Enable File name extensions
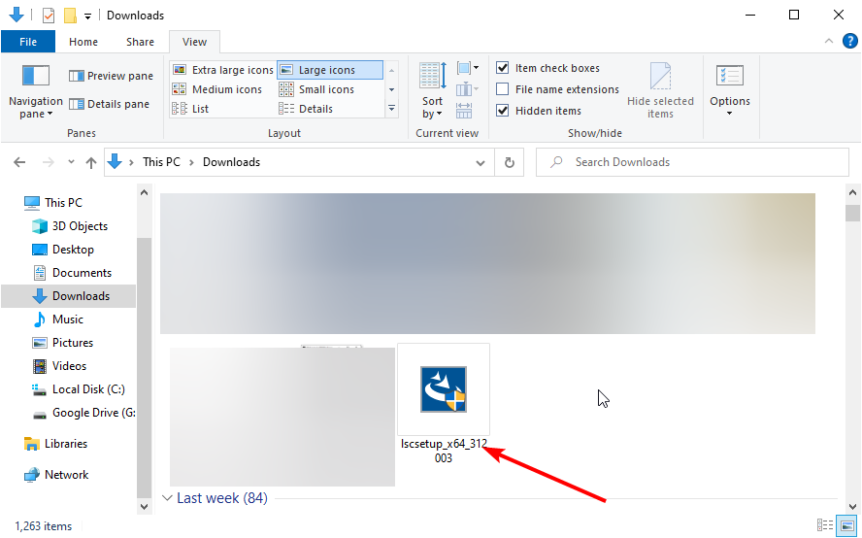Viewport: 862px width, 538px height. click(x=557, y=89)
